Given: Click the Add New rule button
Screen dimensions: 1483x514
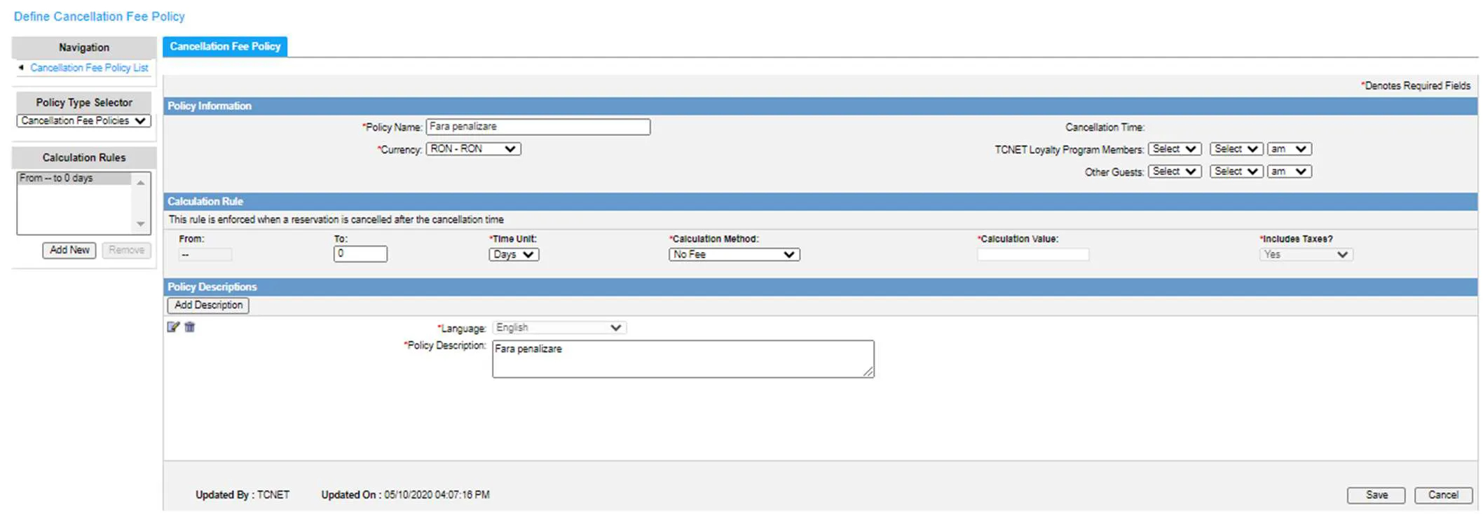Looking at the screenshot, I should click(x=69, y=250).
